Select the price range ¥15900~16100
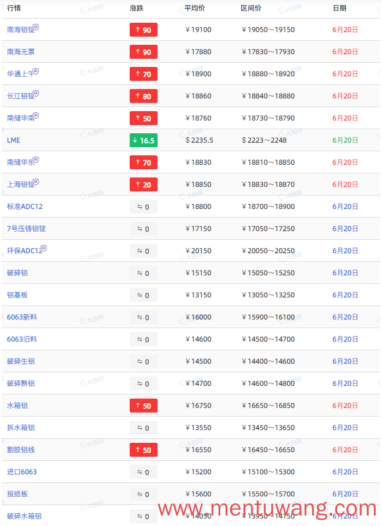Viewport: 382px width, 526px height. click(x=268, y=317)
